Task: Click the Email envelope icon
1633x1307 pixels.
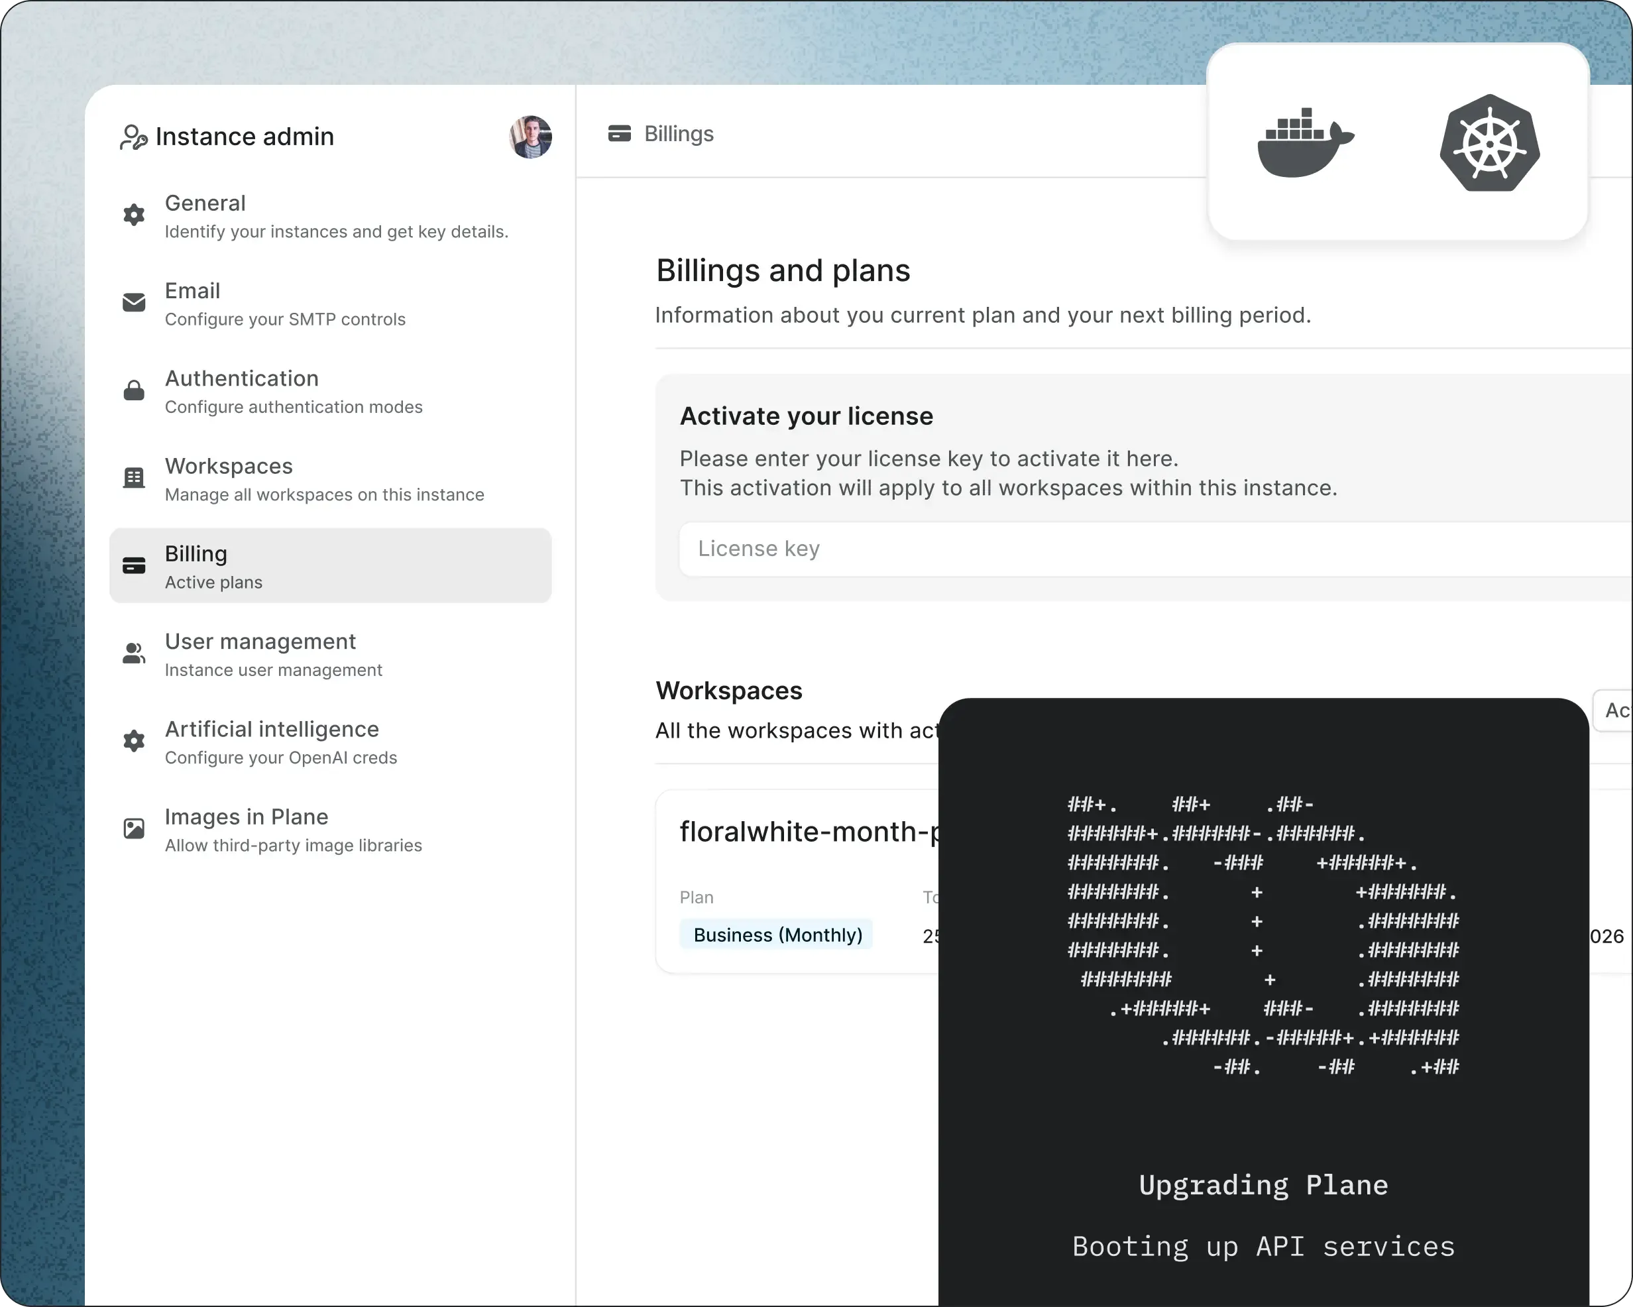Action: coord(134,303)
